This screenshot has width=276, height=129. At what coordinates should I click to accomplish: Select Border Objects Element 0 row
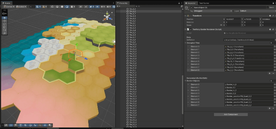click(231, 84)
